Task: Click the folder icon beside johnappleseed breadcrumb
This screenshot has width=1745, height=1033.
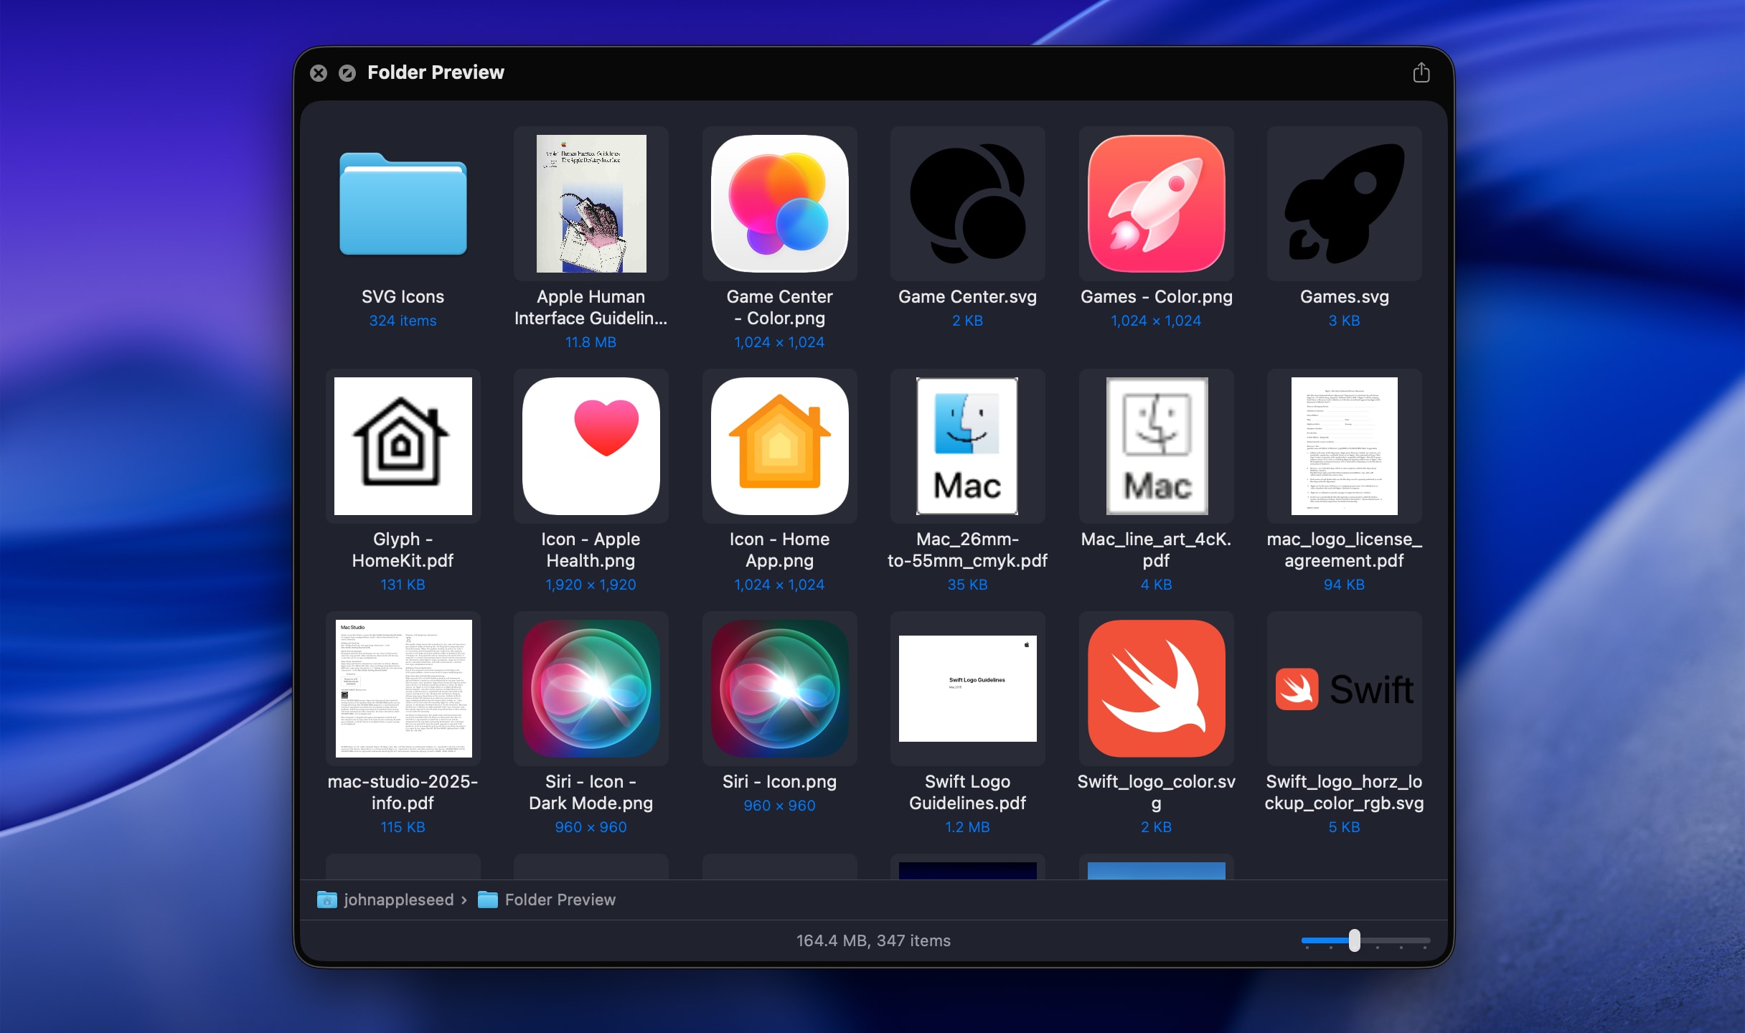Action: click(327, 900)
